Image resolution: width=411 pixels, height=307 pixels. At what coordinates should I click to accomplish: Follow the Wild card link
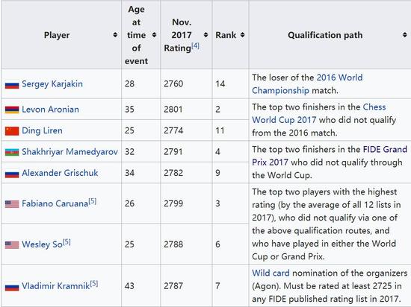(x=271, y=273)
